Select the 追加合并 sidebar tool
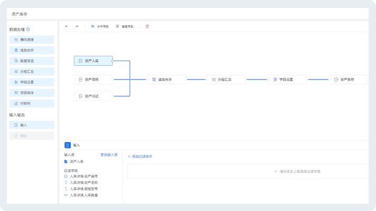 click(32, 50)
